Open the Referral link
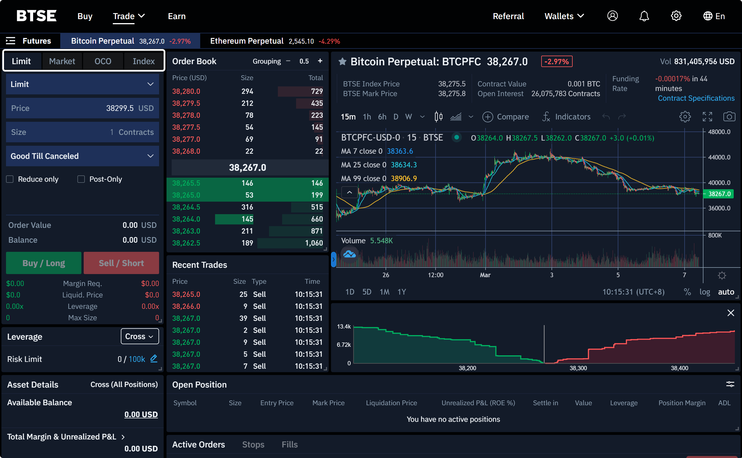This screenshot has height=458, width=742. (x=508, y=16)
